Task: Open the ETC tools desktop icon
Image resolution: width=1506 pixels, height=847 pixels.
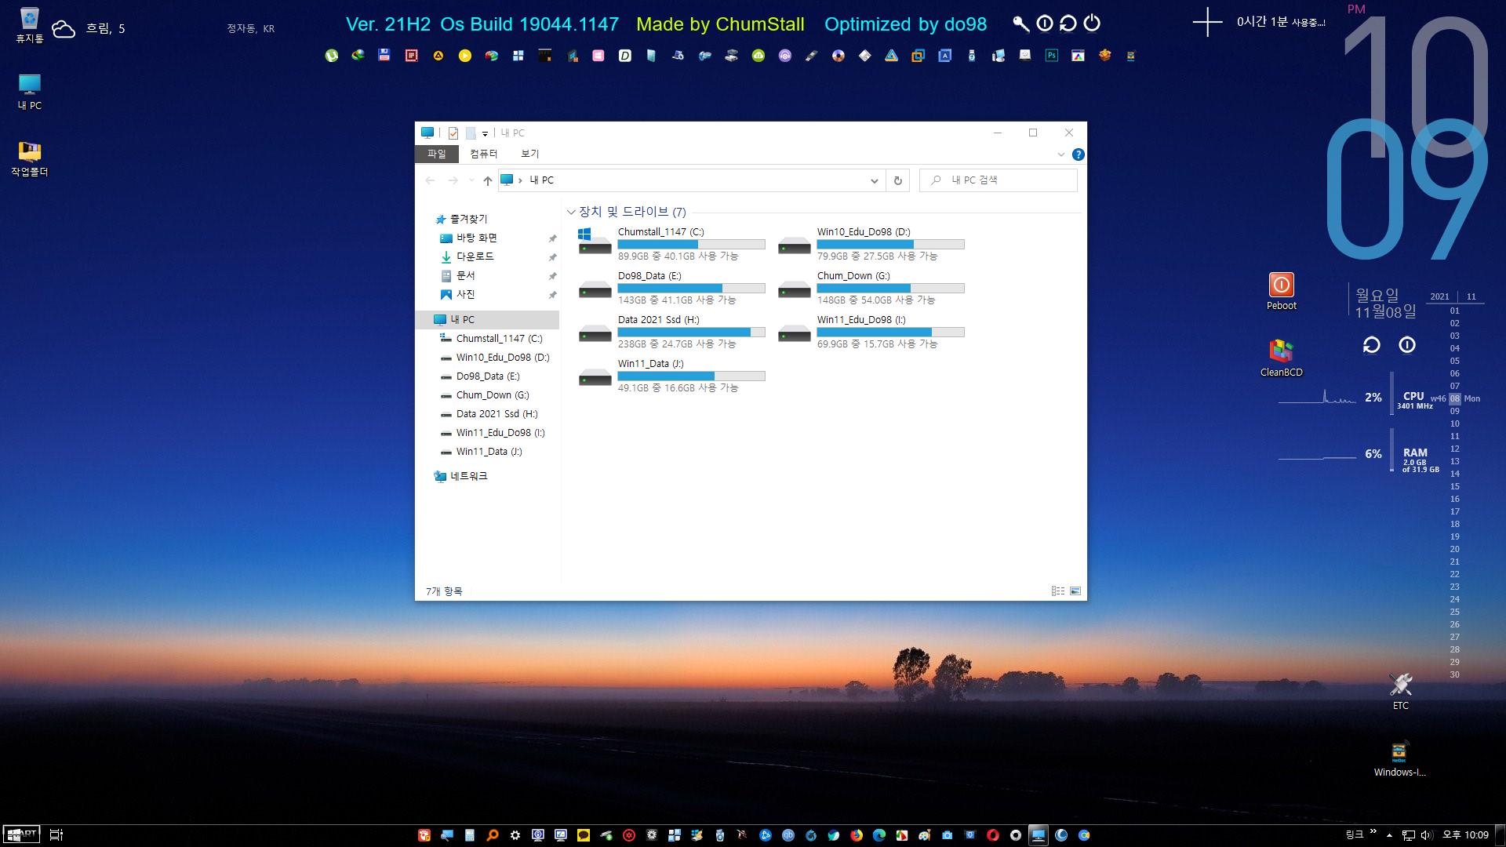Action: pos(1400,691)
